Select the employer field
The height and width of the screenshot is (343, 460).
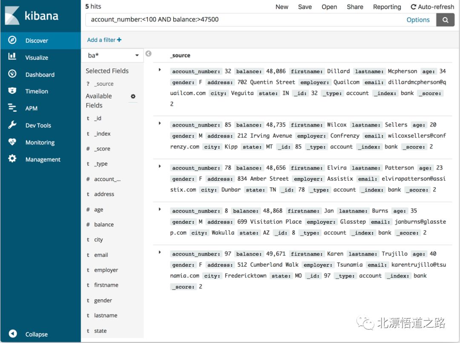click(106, 270)
